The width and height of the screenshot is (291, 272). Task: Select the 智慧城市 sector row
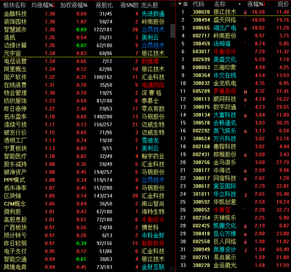(85, 30)
